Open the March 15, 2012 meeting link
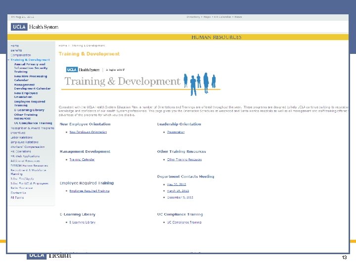 click(178, 191)
